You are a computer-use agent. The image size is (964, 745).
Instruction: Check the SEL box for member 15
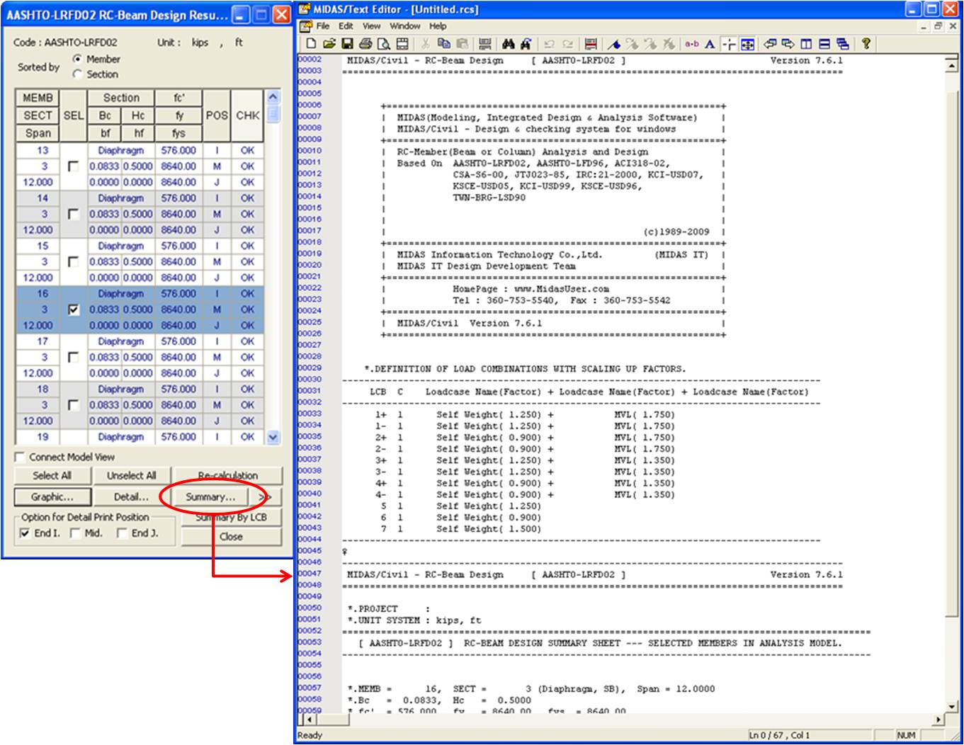pyautogui.click(x=73, y=262)
